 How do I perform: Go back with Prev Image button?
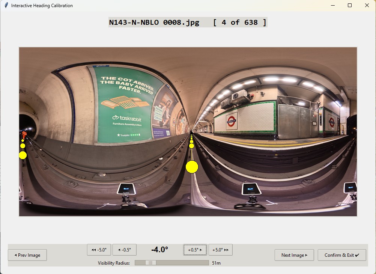(27, 255)
